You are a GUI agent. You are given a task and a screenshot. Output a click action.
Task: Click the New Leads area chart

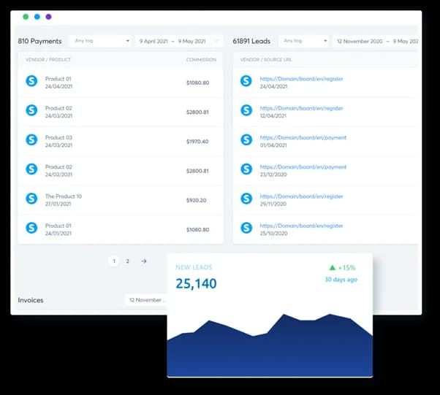tap(270, 345)
